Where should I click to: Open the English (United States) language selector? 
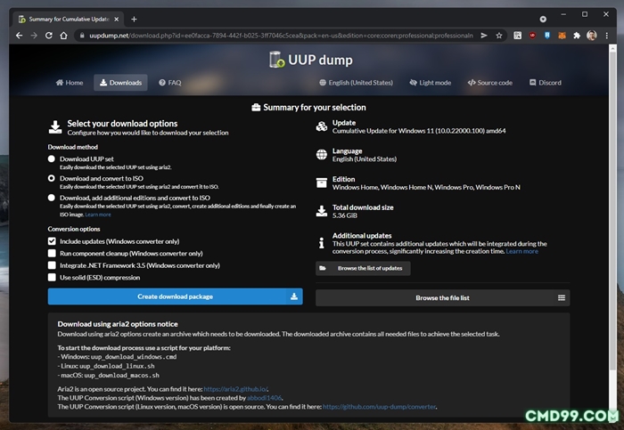click(x=356, y=83)
